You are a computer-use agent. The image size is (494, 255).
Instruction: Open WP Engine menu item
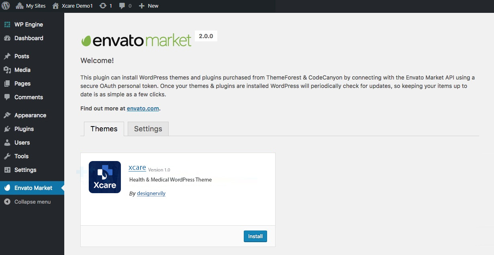point(29,24)
